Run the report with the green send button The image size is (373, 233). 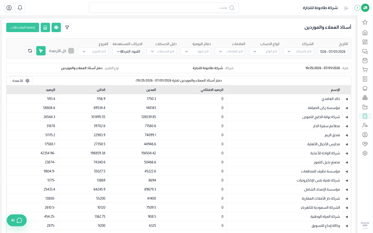41,51
